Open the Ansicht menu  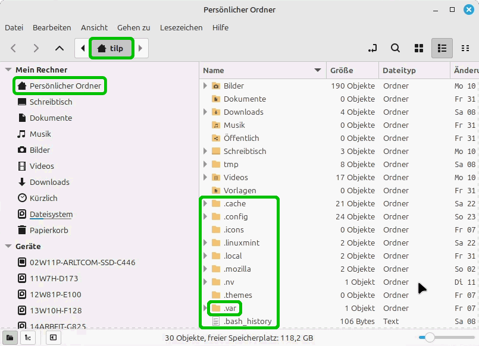(94, 27)
